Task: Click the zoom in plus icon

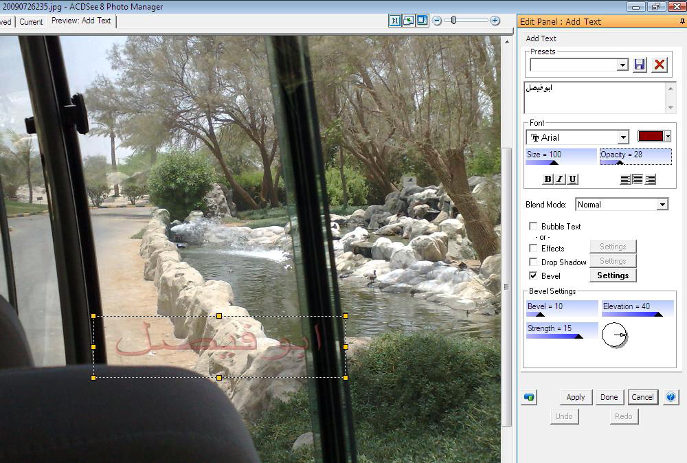Action: (x=495, y=21)
